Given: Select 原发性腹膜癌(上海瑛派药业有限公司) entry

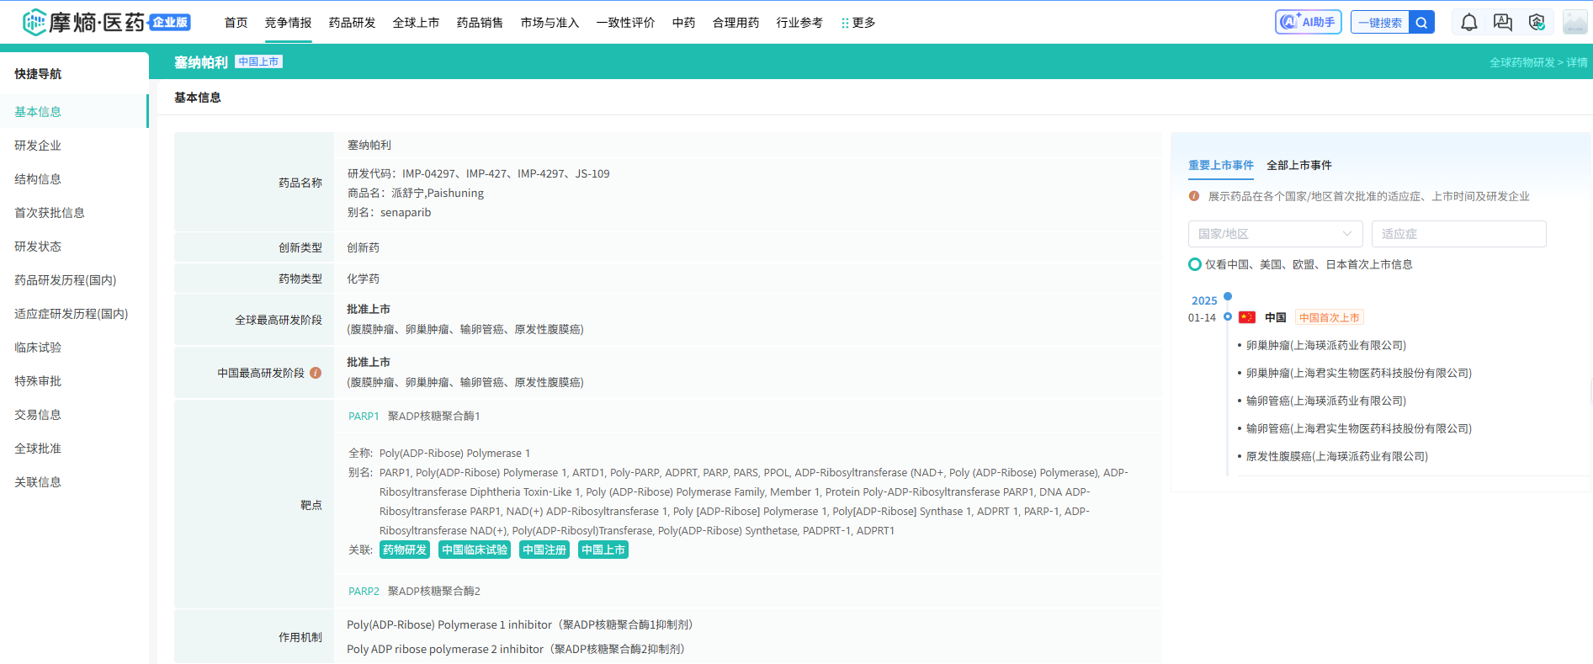Looking at the screenshot, I should 1337,456.
